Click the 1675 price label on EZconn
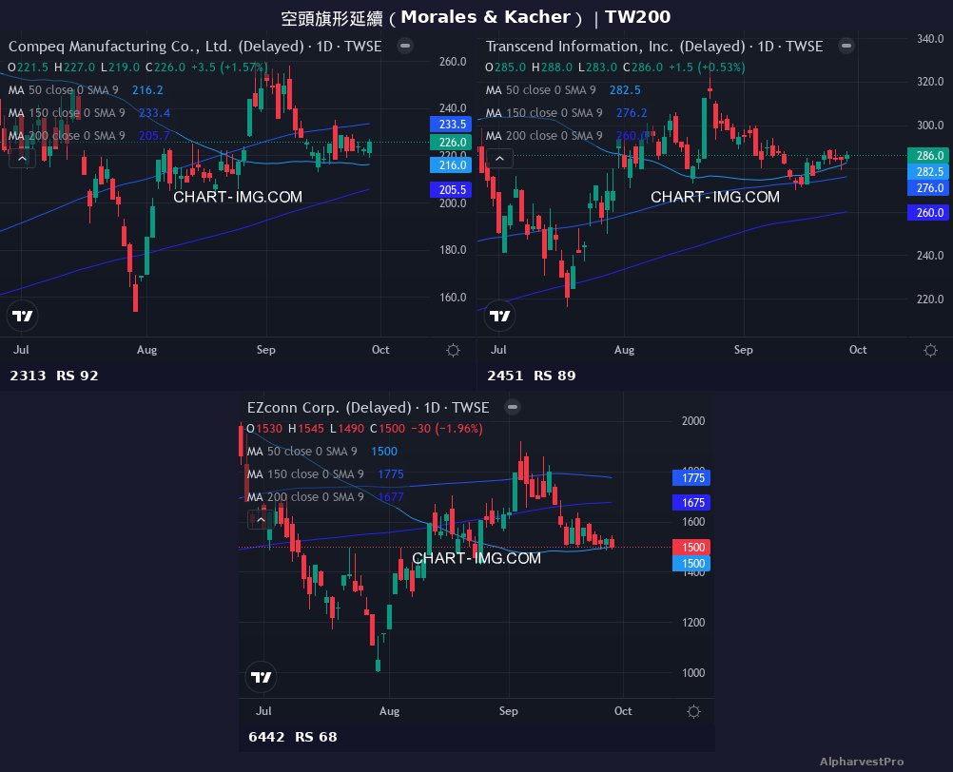Screen dimensions: 953x772 [691, 502]
